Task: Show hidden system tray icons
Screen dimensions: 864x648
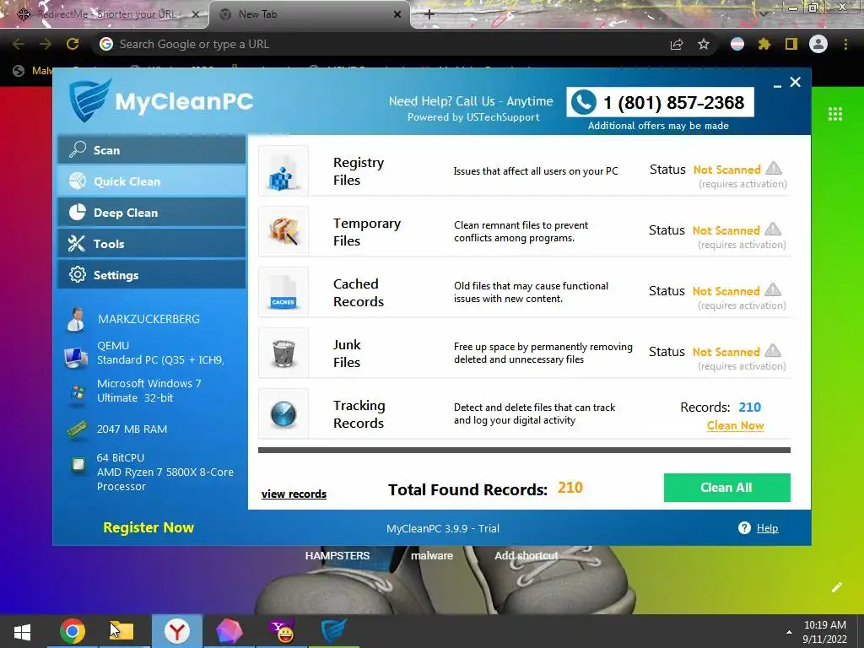Action: [789, 632]
